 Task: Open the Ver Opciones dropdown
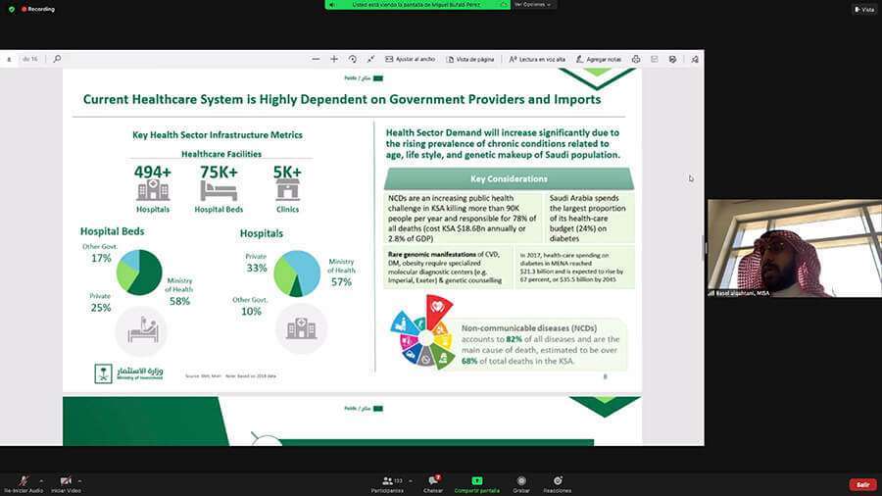pos(533,5)
